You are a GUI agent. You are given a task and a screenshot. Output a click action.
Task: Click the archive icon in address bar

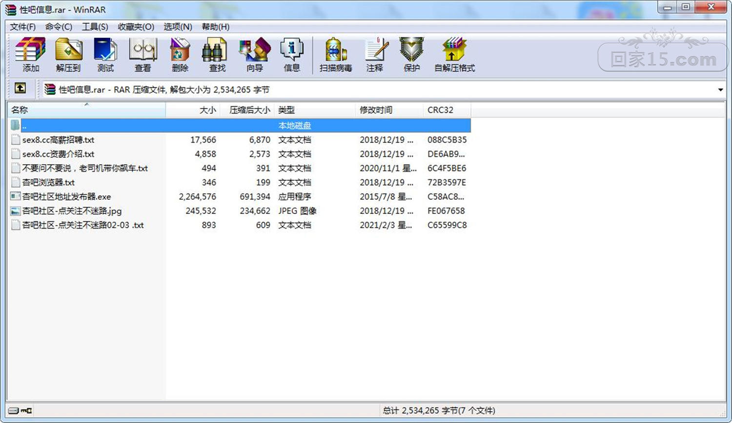click(x=50, y=89)
